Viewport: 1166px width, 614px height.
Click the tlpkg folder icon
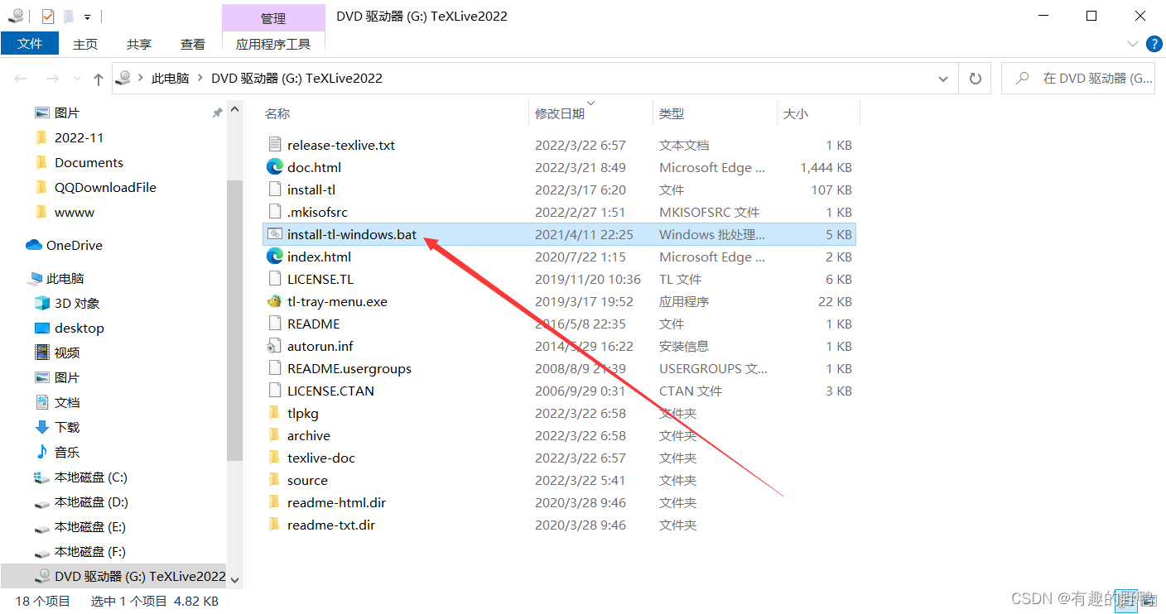pos(275,413)
